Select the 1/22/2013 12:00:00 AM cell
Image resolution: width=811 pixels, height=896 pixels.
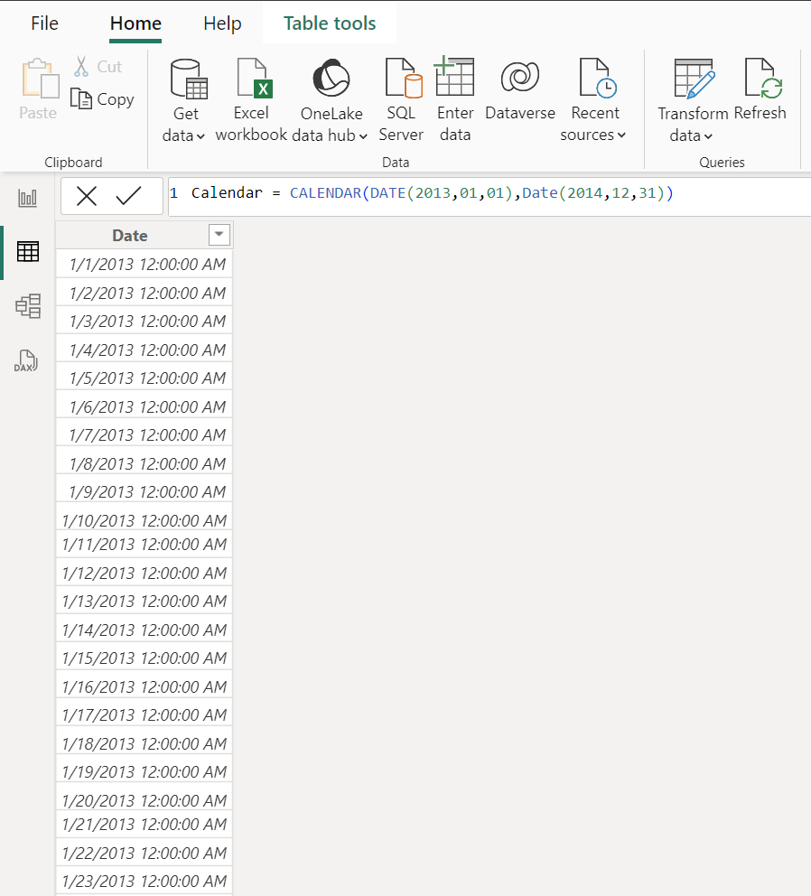click(144, 853)
